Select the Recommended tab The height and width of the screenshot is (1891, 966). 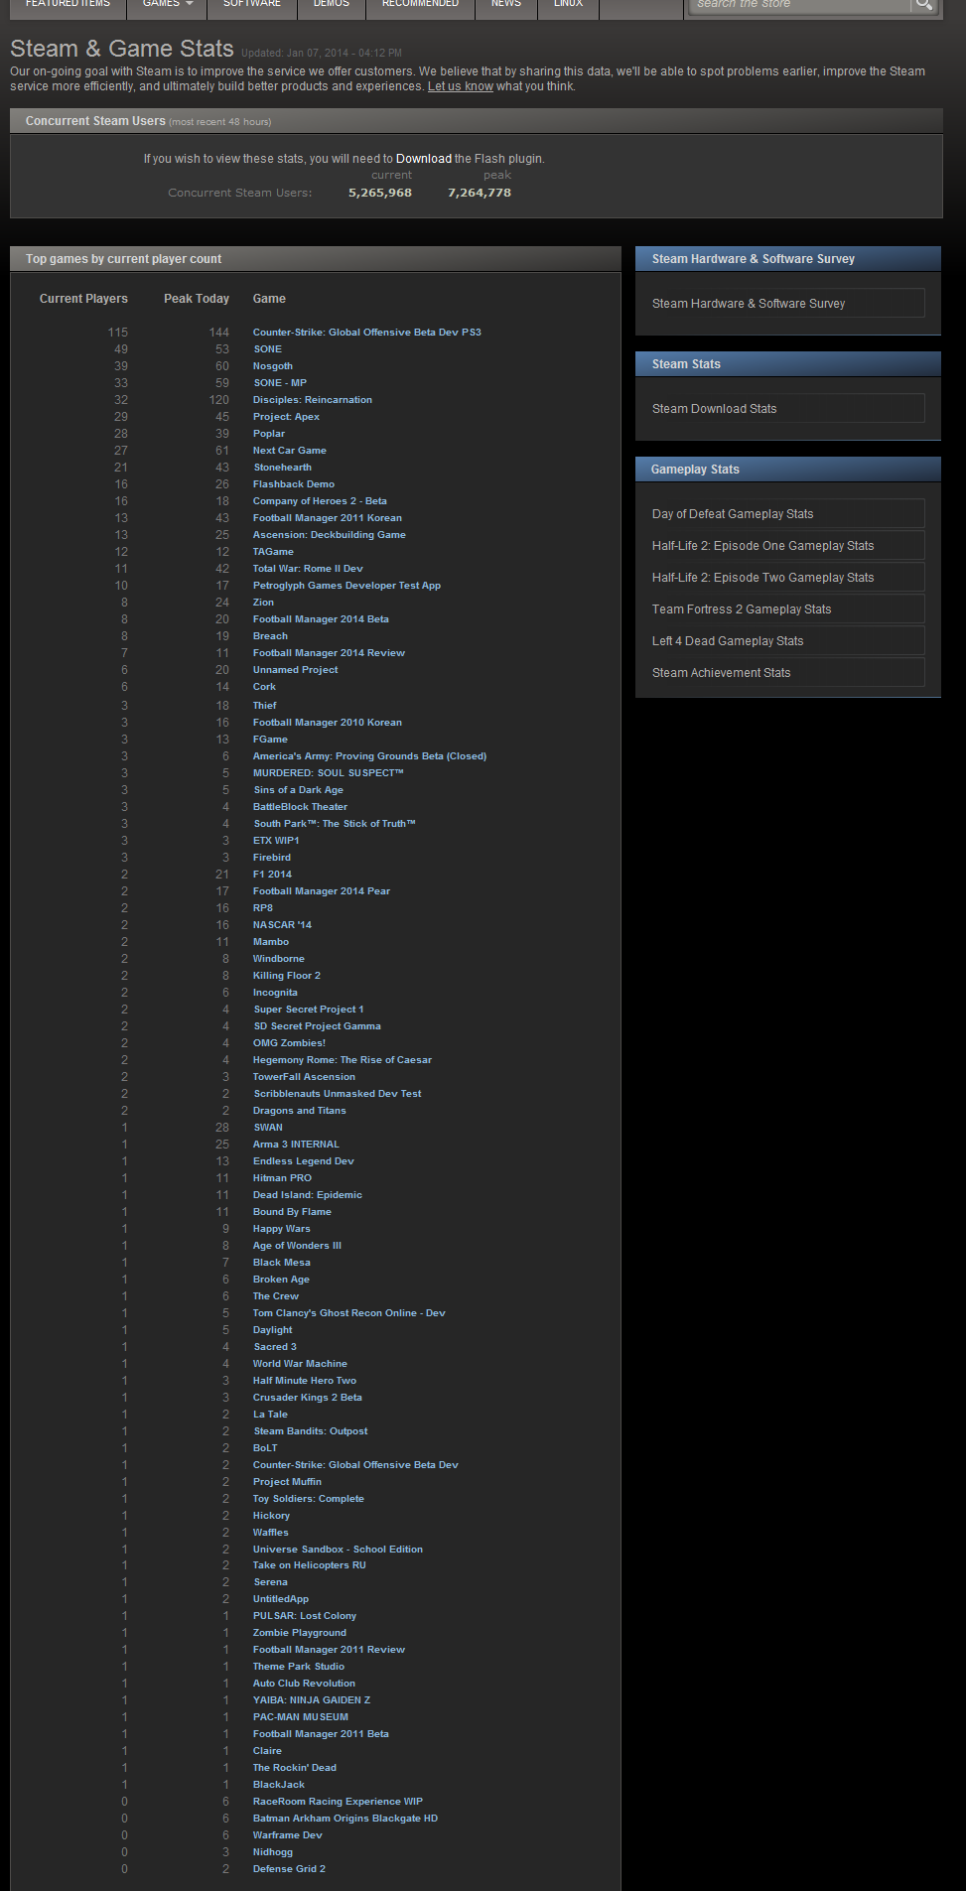click(420, 5)
